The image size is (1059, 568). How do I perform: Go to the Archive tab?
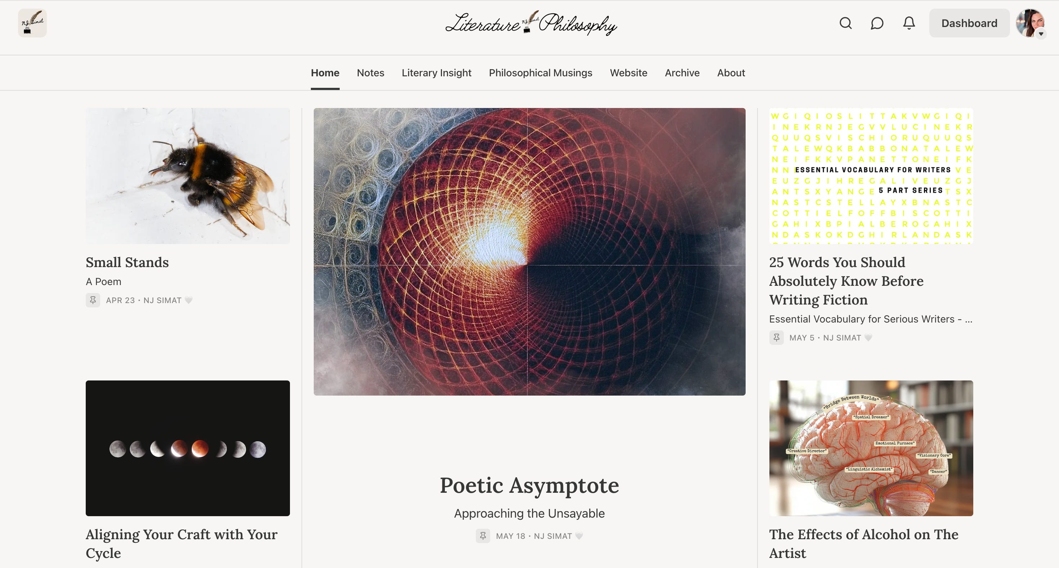point(682,73)
